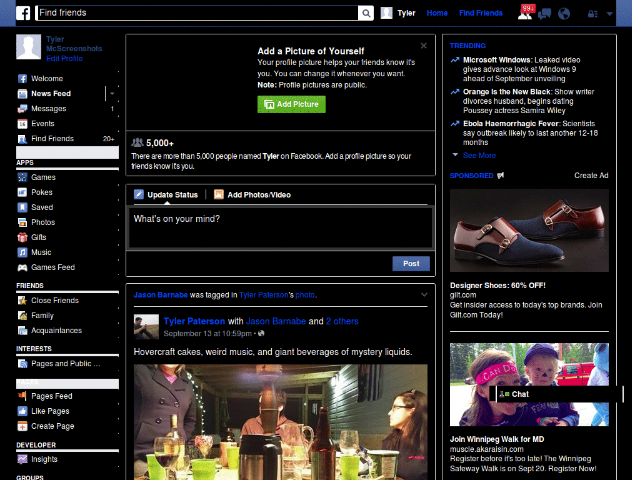Click Jason Barnabe name in tagged notice
The height and width of the screenshot is (480, 640).
point(161,295)
